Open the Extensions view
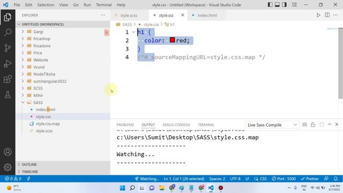The height and width of the screenshot is (193, 343). (8, 79)
